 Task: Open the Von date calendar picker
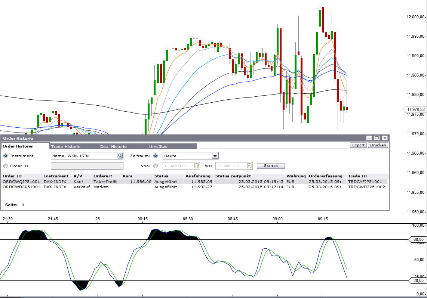coord(196,166)
